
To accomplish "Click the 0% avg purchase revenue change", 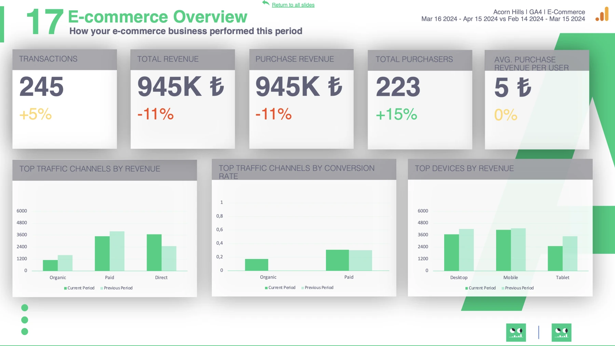I will (x=506, y=115).
